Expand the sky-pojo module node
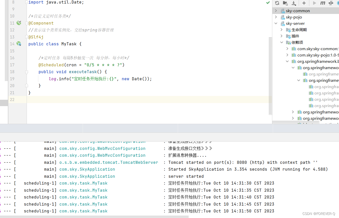 [x=276, y=17]
